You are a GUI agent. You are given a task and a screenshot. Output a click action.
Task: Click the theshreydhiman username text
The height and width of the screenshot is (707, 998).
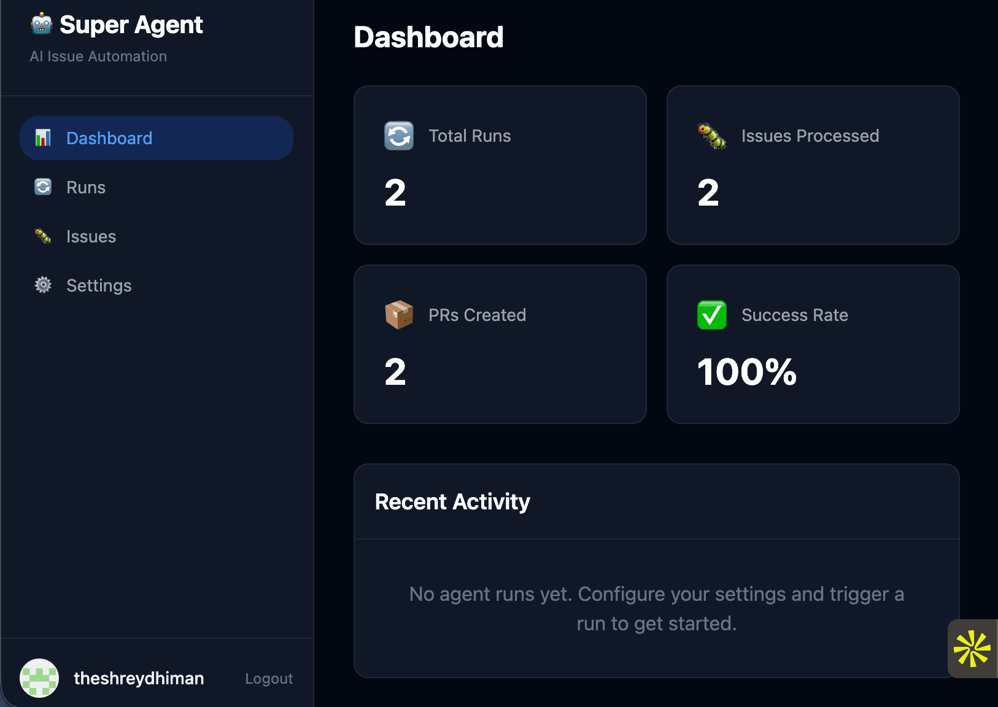139,678
